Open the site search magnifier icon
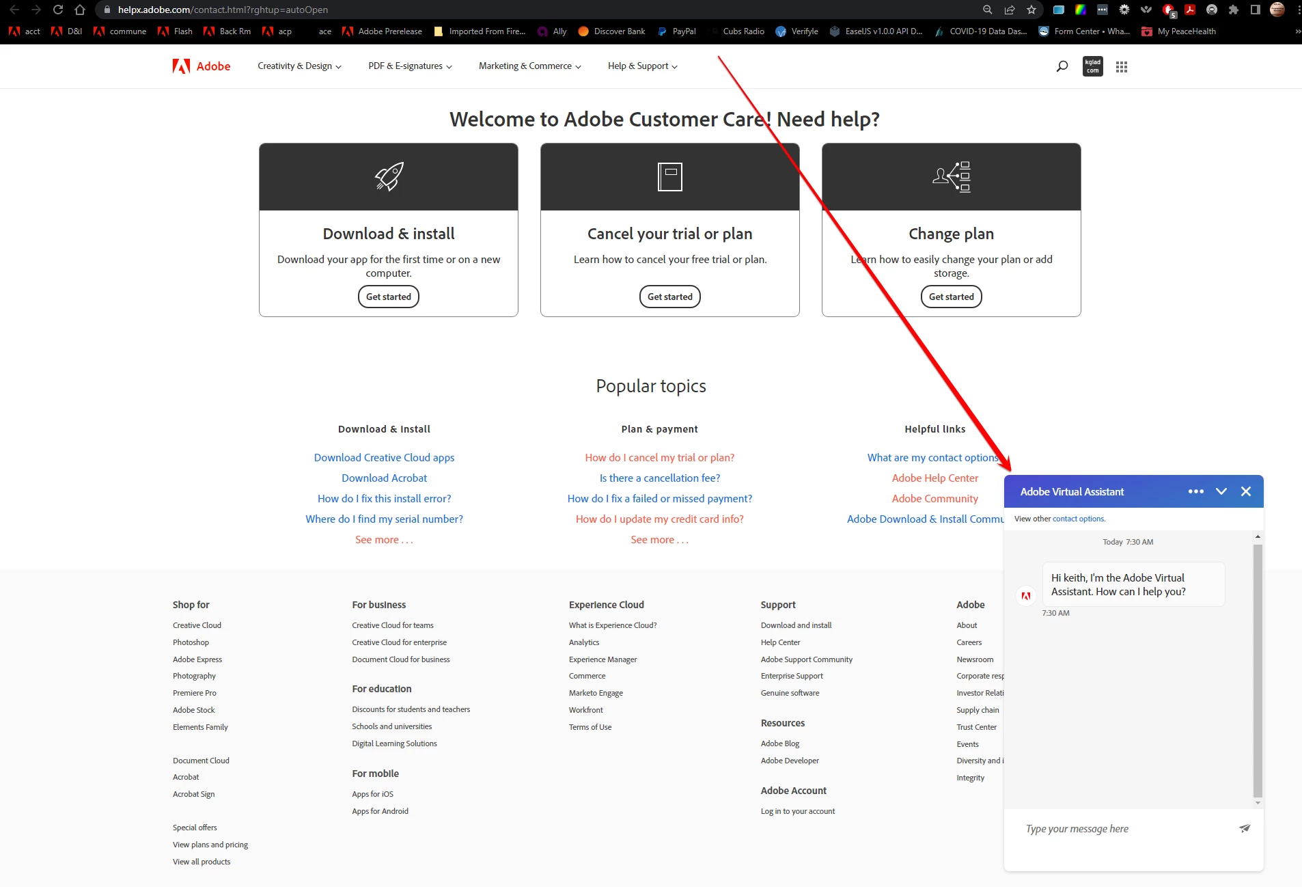Image resolution: width=1302 pixels, height=887 pixels. pyautogui.click(x=1062, y=66)
